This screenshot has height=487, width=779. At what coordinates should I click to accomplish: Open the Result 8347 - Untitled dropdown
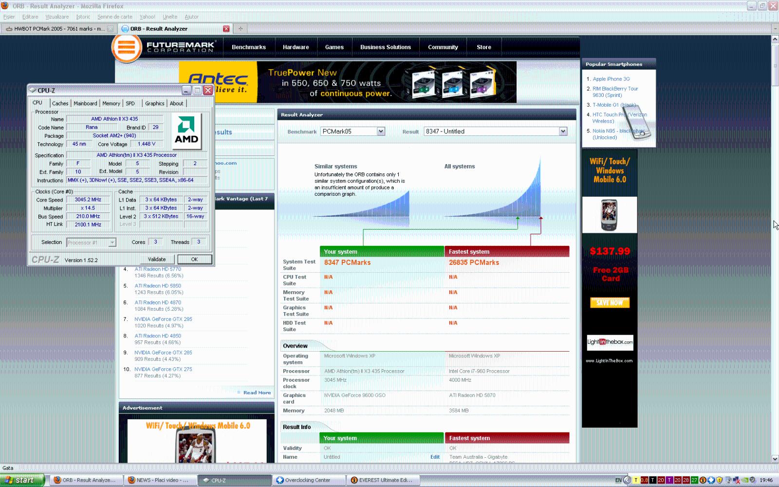point(563,131)
